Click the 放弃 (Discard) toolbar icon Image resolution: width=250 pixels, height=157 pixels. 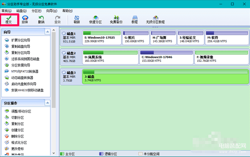25,18
